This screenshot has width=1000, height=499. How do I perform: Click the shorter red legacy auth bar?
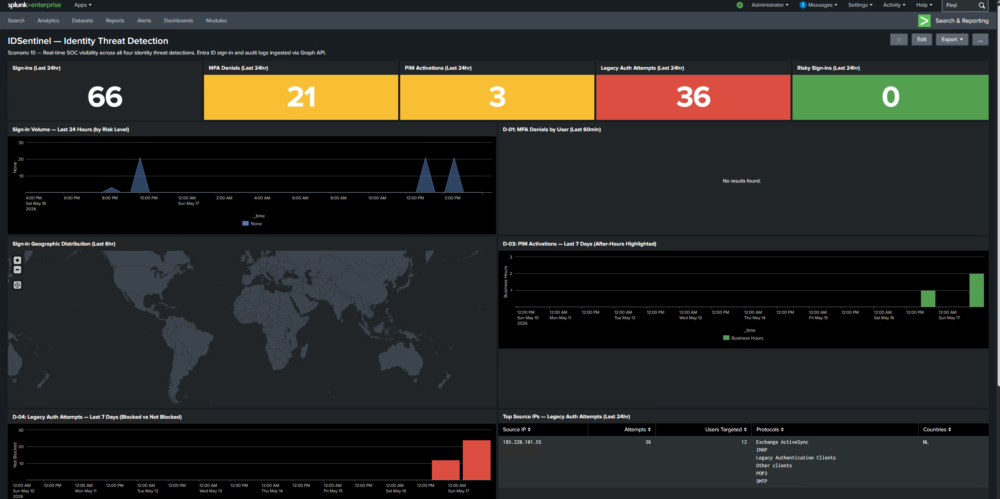[x=446, y=470]
